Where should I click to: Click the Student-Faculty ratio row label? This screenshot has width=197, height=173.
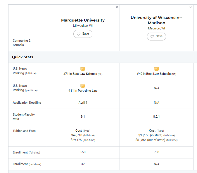[x=24, y=117]
